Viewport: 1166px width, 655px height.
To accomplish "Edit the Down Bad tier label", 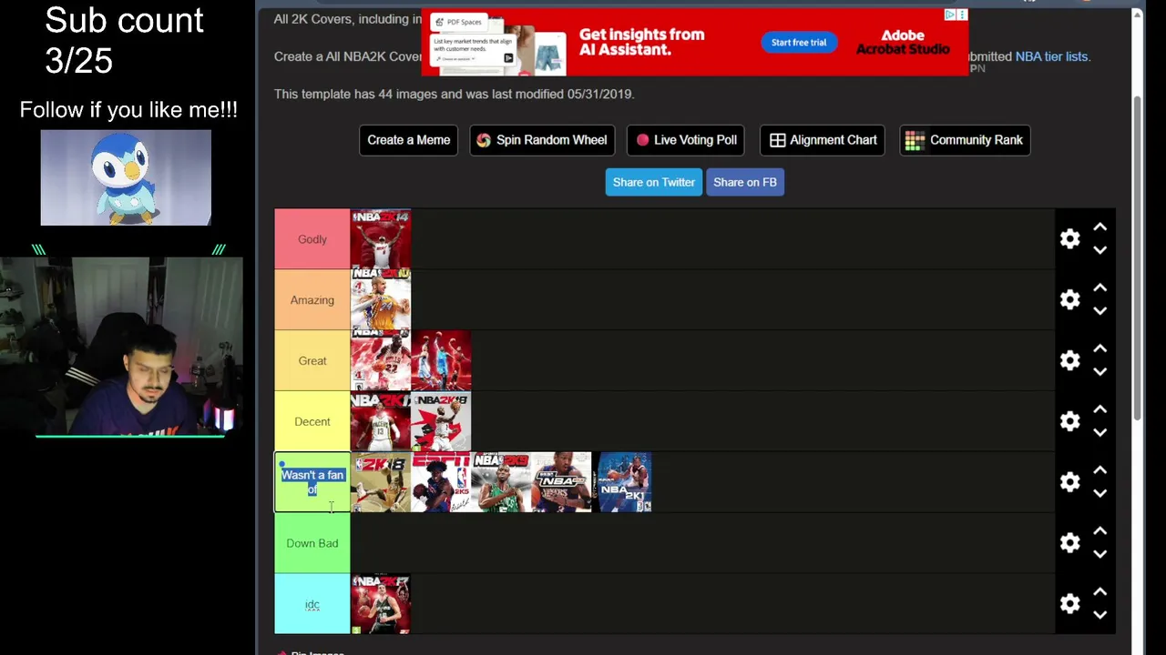I will [312, 543].
